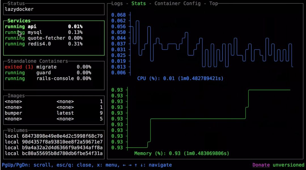Select volume b9a4a32a2d4d6366f9a9434aff8a
Screen dimensions: 306x170
click(x=54, y=148)
